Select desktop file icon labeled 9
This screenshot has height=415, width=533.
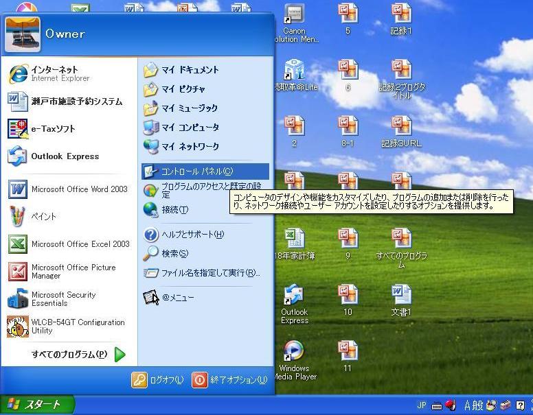(x=348, y=244)
